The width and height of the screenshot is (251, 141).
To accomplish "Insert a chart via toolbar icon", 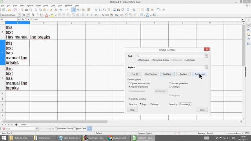I will pos(118,10).
